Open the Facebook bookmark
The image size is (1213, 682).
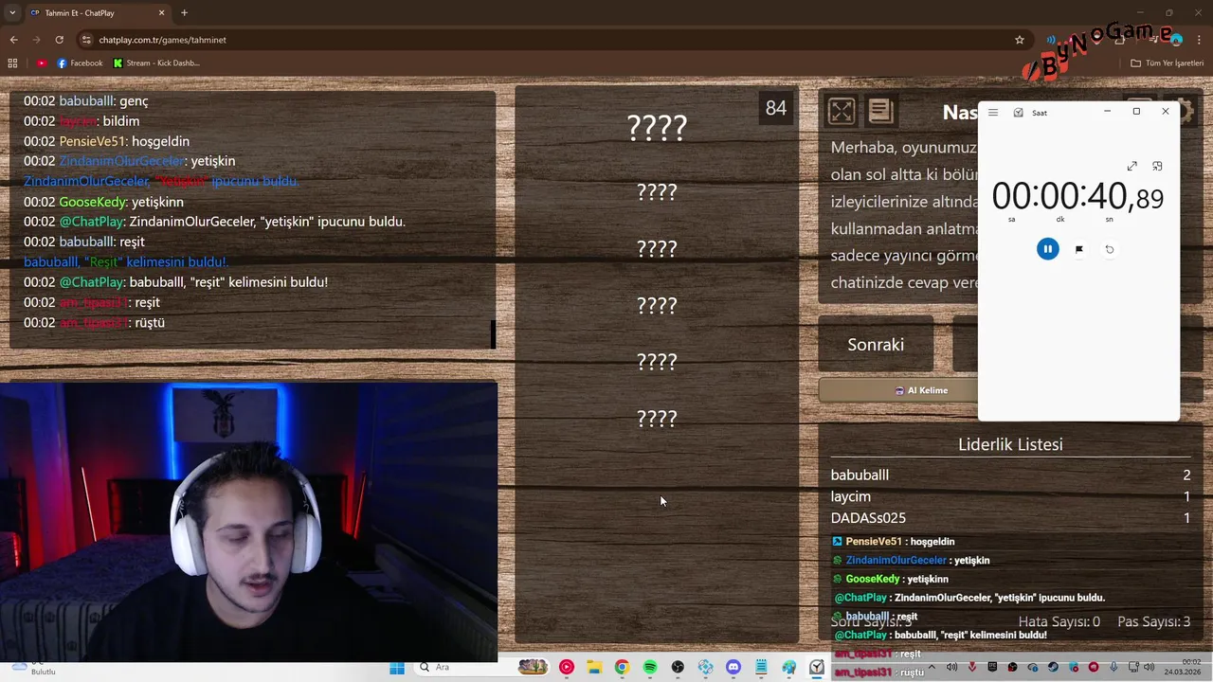point(80,63)
